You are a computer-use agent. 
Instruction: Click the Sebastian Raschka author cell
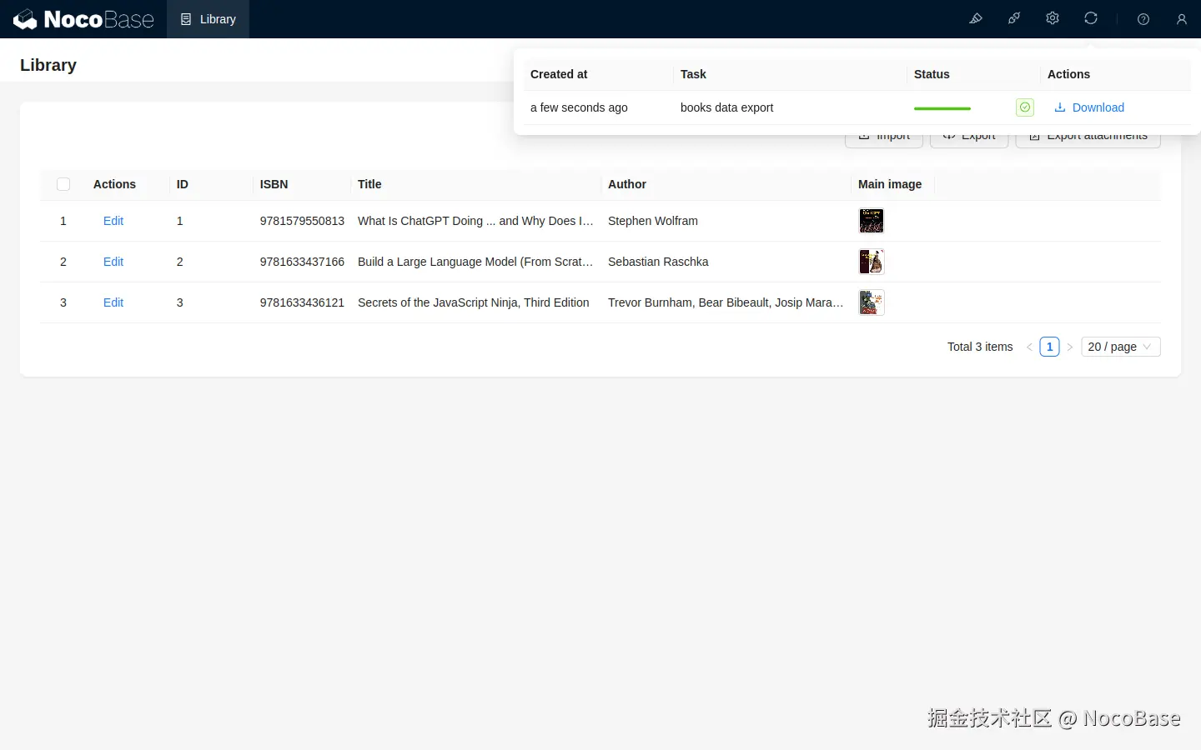[x=658, y=262]
